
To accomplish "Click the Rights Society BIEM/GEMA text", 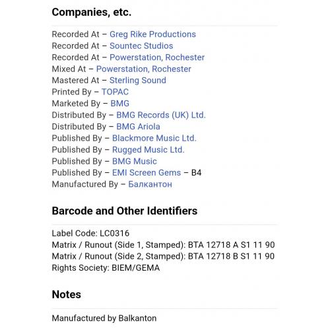I will pos(106,268).
